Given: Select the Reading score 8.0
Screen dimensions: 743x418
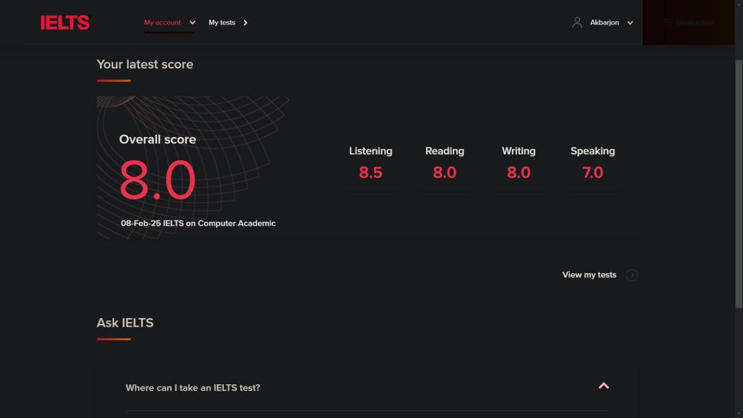Looking at the screenshot, I should point(445,172).
